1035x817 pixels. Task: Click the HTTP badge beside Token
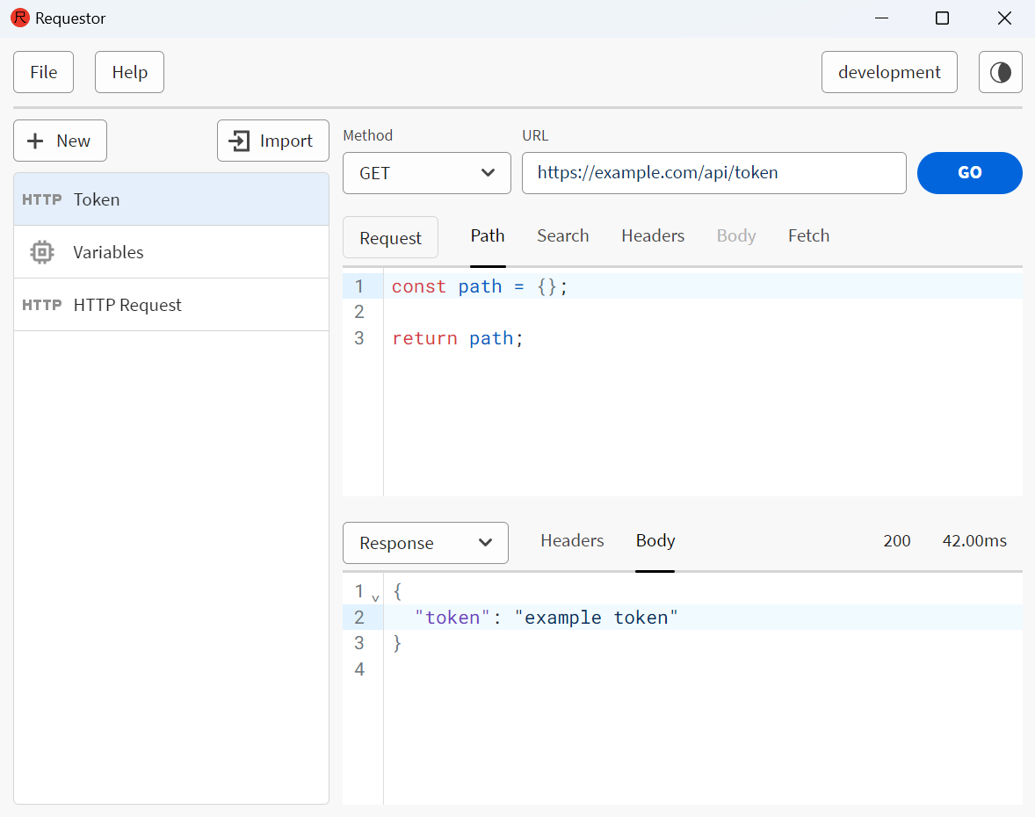(41, 199)
